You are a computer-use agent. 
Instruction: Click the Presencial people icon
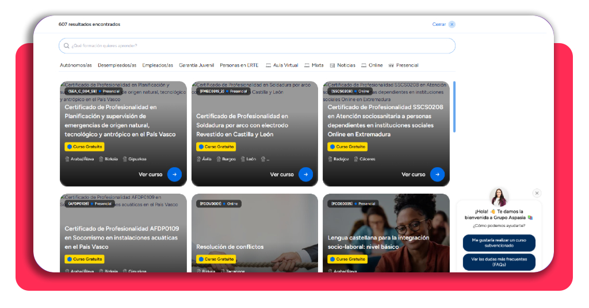click(x=391, y=66)
